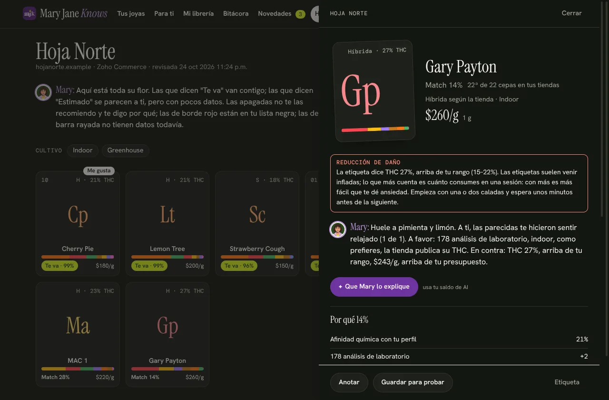Click the Me gusta tag above Cherry Pie
Image resolution: width=609 pixels, height=400 pixels.
click(99, 170)
